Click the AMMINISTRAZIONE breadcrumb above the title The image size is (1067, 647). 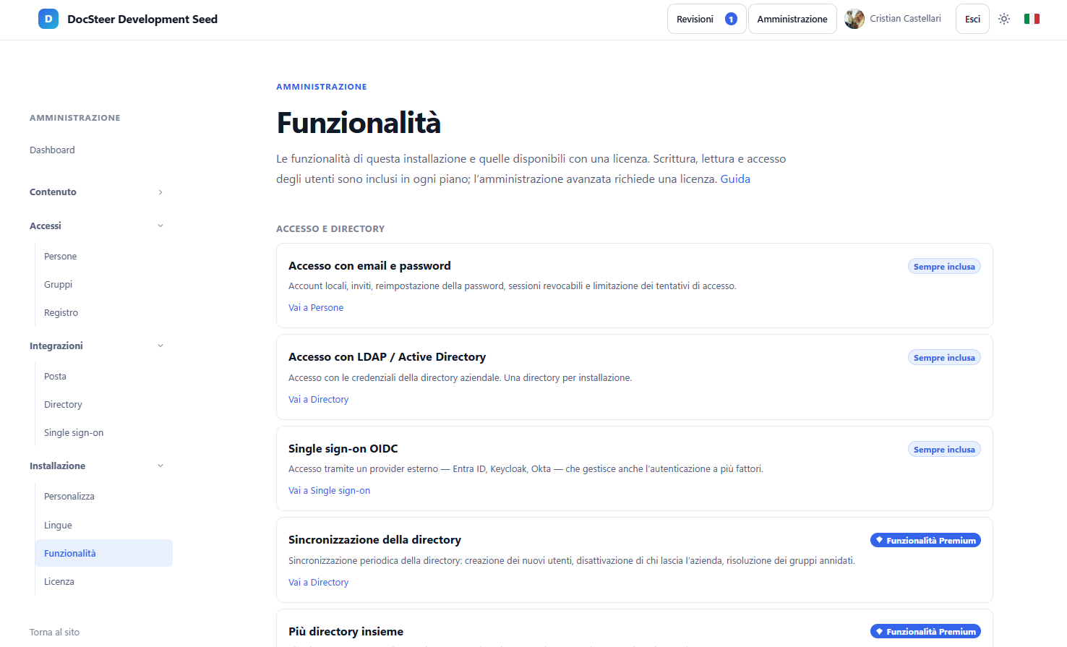[322, 87]
